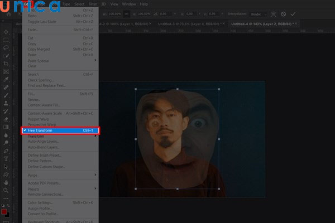Select the Pen tool
The image size is (335, 223).
click(x=6, y=151)
